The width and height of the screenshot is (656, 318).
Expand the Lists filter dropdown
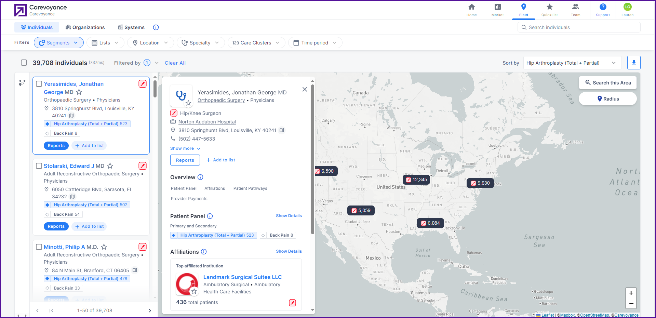pyautogui.click(x=105, y=43)
